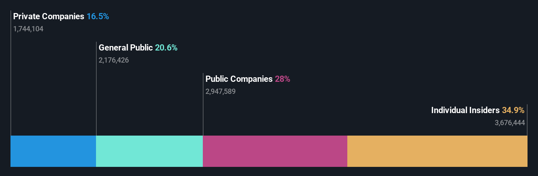Click the vertical line above the Public Companies segment
Viewport: 538px width, 176px height.
point(203,104)
